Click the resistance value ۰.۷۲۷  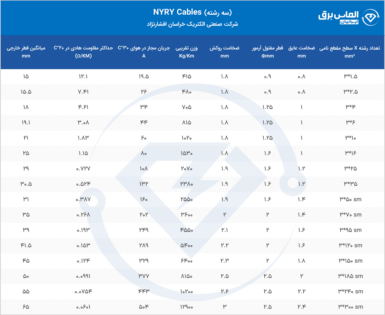[x=83, y=169]
